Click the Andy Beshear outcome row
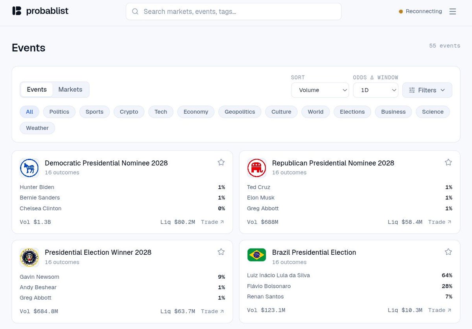Image resolution: width=472 pixels, height=329 pixels. [122, 287]
